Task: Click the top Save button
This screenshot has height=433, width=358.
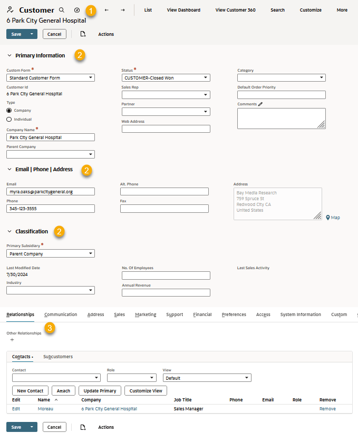Action: point(16,34)
